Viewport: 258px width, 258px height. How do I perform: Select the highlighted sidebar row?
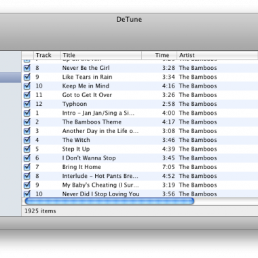point(10,77)
